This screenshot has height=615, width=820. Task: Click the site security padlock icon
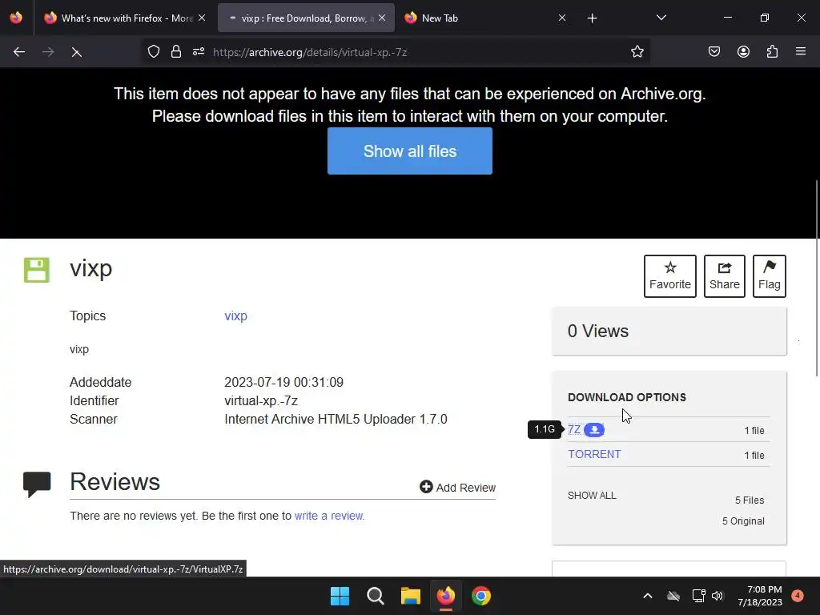pos(176,52)
